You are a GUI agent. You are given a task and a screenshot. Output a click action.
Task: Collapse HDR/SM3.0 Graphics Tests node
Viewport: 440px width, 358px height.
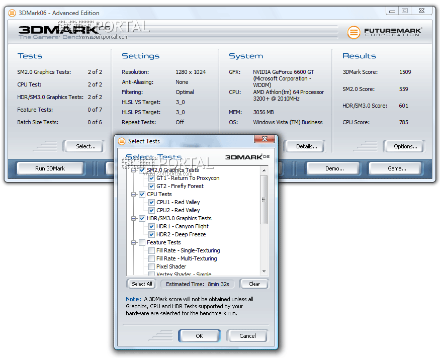134,218
